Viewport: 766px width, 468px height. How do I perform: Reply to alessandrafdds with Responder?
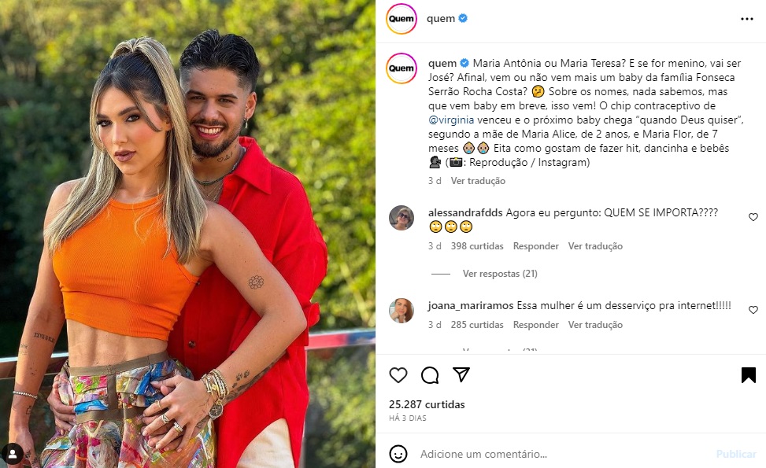[x=535, y=246]
